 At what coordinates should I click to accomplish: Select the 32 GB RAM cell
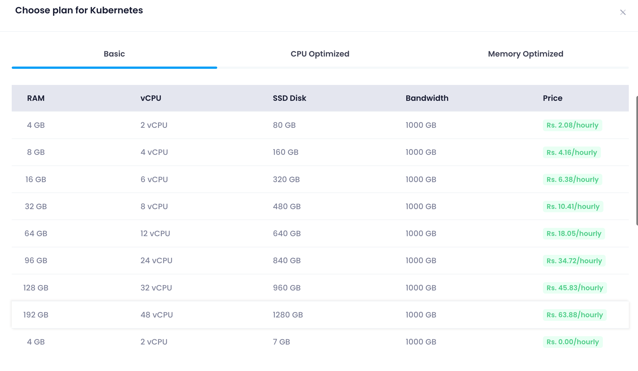click(36, 206)
